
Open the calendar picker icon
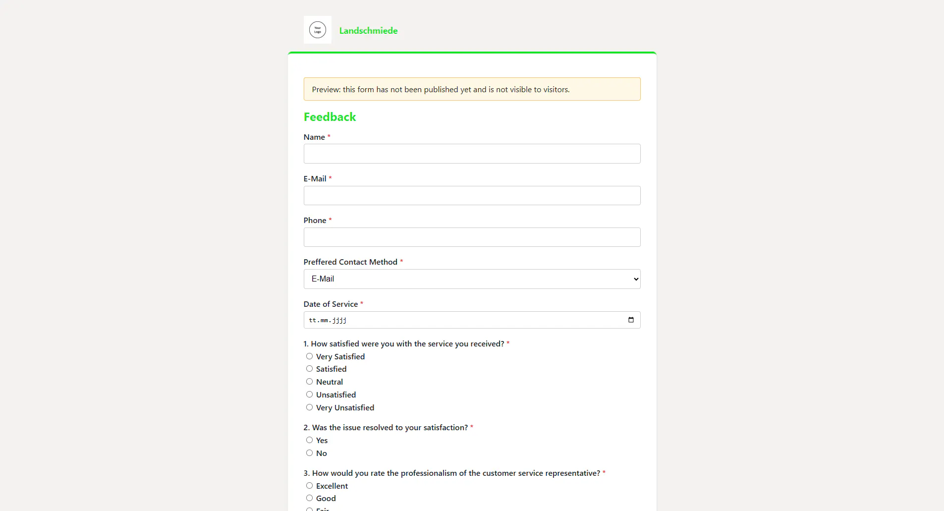[631, 320]
